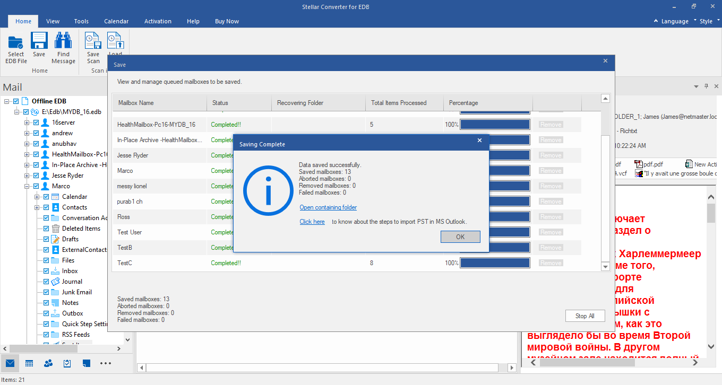Click the Select EDB File icon
This screenshot has height=385, width=722.
pyautogui.click(x=16, y=42)
